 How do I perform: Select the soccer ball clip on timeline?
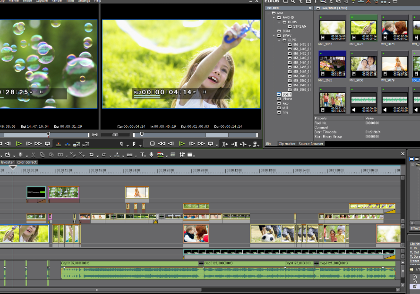click(273, 234)
